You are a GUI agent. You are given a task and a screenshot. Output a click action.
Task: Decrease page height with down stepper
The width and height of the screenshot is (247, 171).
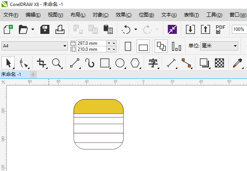tap(109, 49)
